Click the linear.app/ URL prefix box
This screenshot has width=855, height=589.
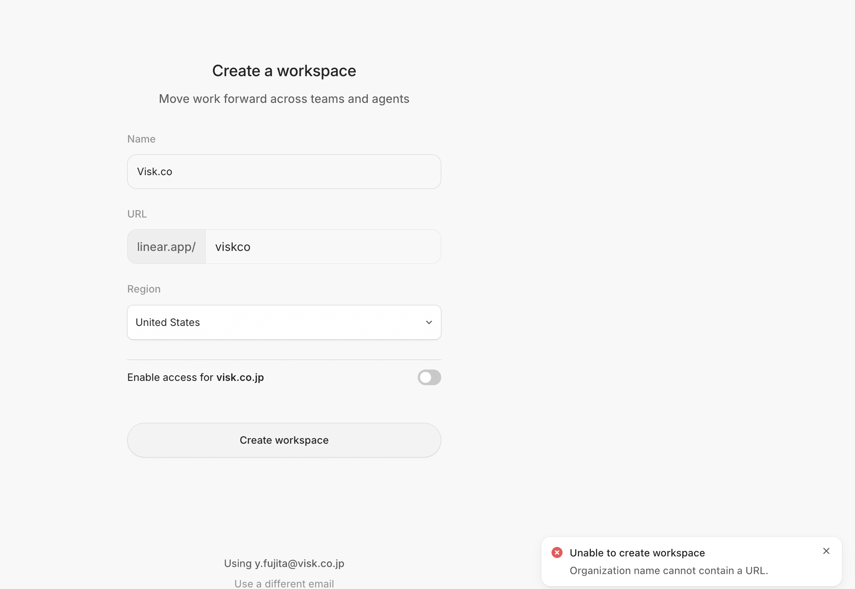(166, 247)
